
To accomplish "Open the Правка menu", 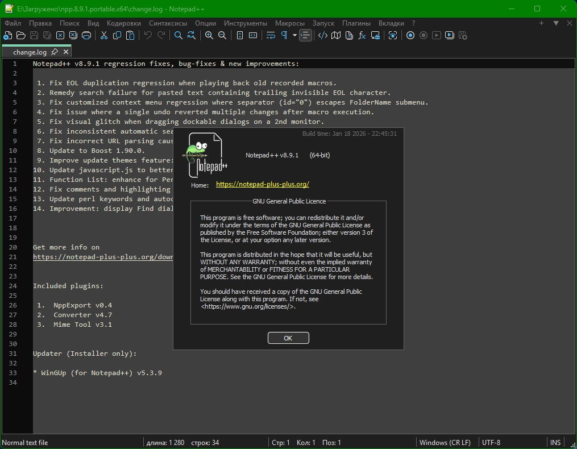I will pos(40,23).
